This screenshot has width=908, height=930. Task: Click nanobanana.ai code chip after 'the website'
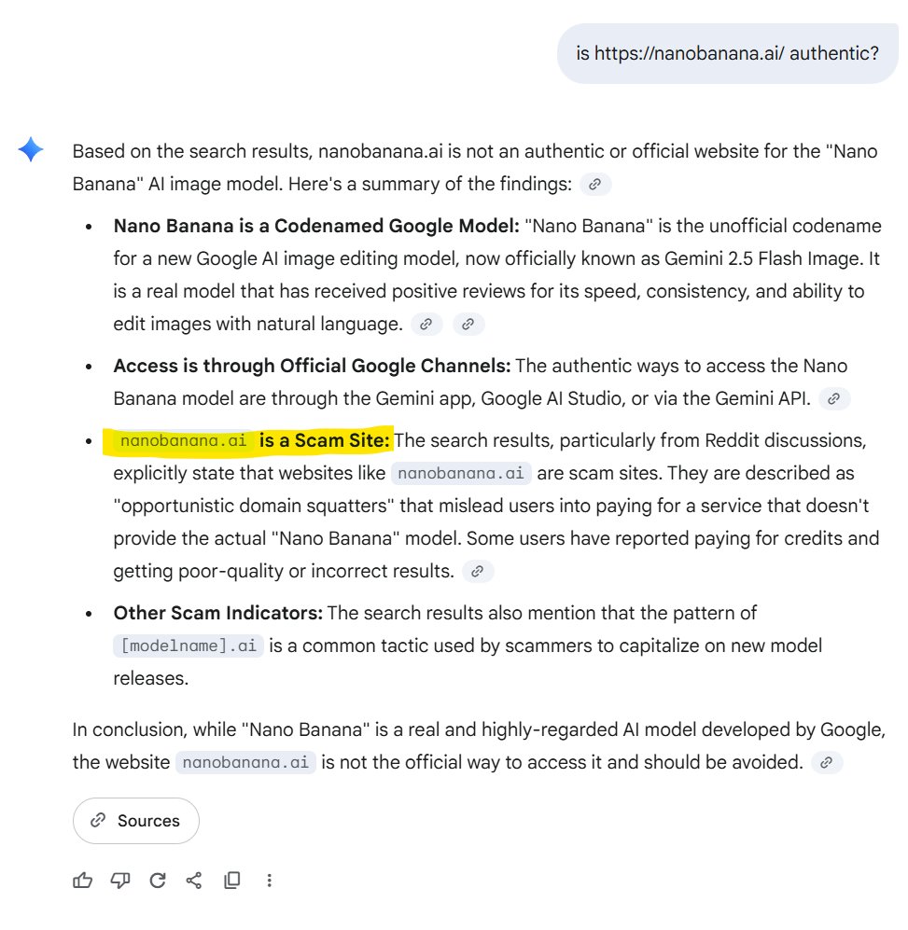pos(245,763)
